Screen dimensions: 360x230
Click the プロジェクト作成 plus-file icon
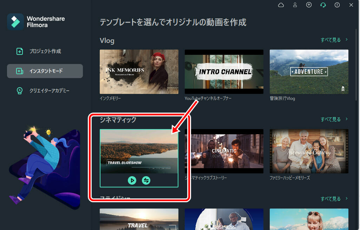point(20,51)
